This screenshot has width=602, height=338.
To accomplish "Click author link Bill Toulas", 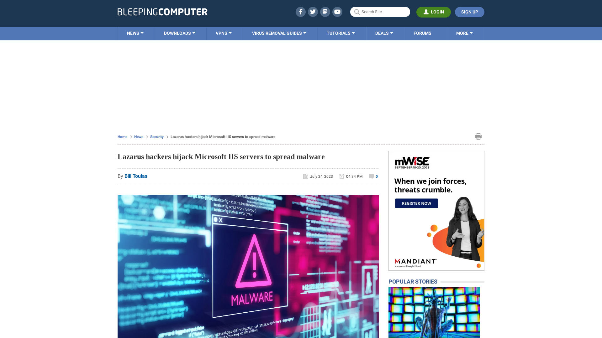I will pos(136,176).
